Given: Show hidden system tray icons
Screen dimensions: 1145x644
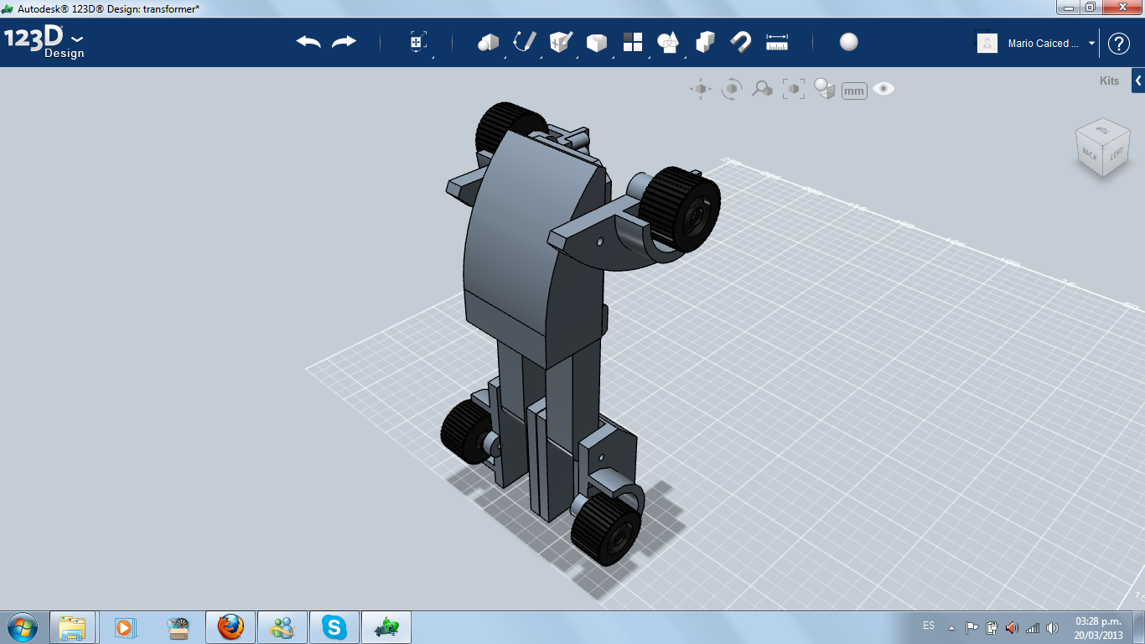Looking at the screenshot, I should pos(951,627).
